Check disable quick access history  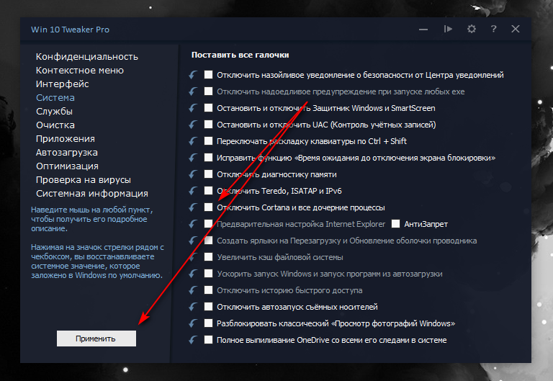pos(208,290)
